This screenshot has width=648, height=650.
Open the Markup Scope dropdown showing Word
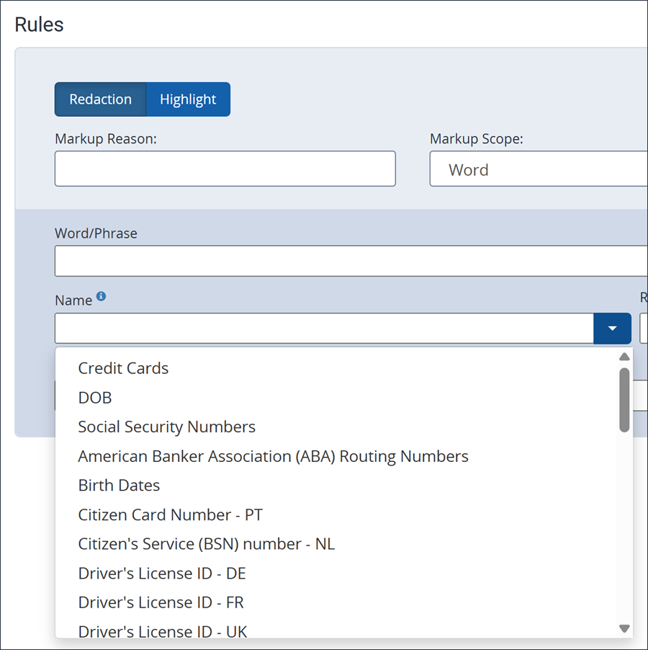(x=539, y=169)
